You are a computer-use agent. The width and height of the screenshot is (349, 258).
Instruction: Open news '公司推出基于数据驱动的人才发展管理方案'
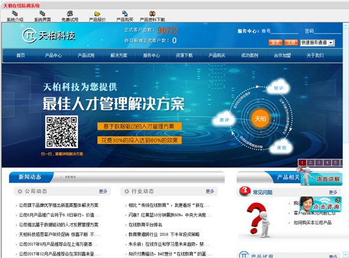point(58,224)
